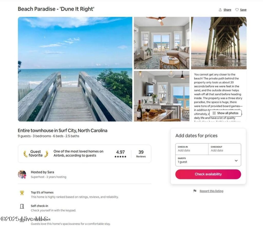Click the Share link
The image size is (263, 229).
coord(227,10)
